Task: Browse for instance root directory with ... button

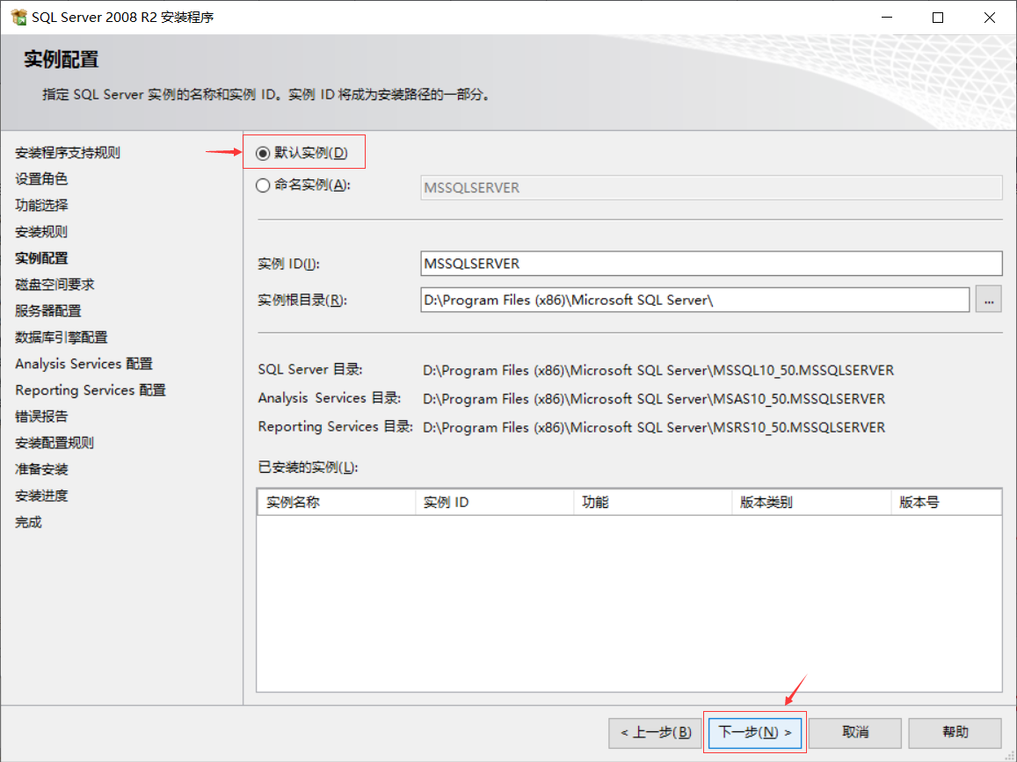Action: [989, 300]
